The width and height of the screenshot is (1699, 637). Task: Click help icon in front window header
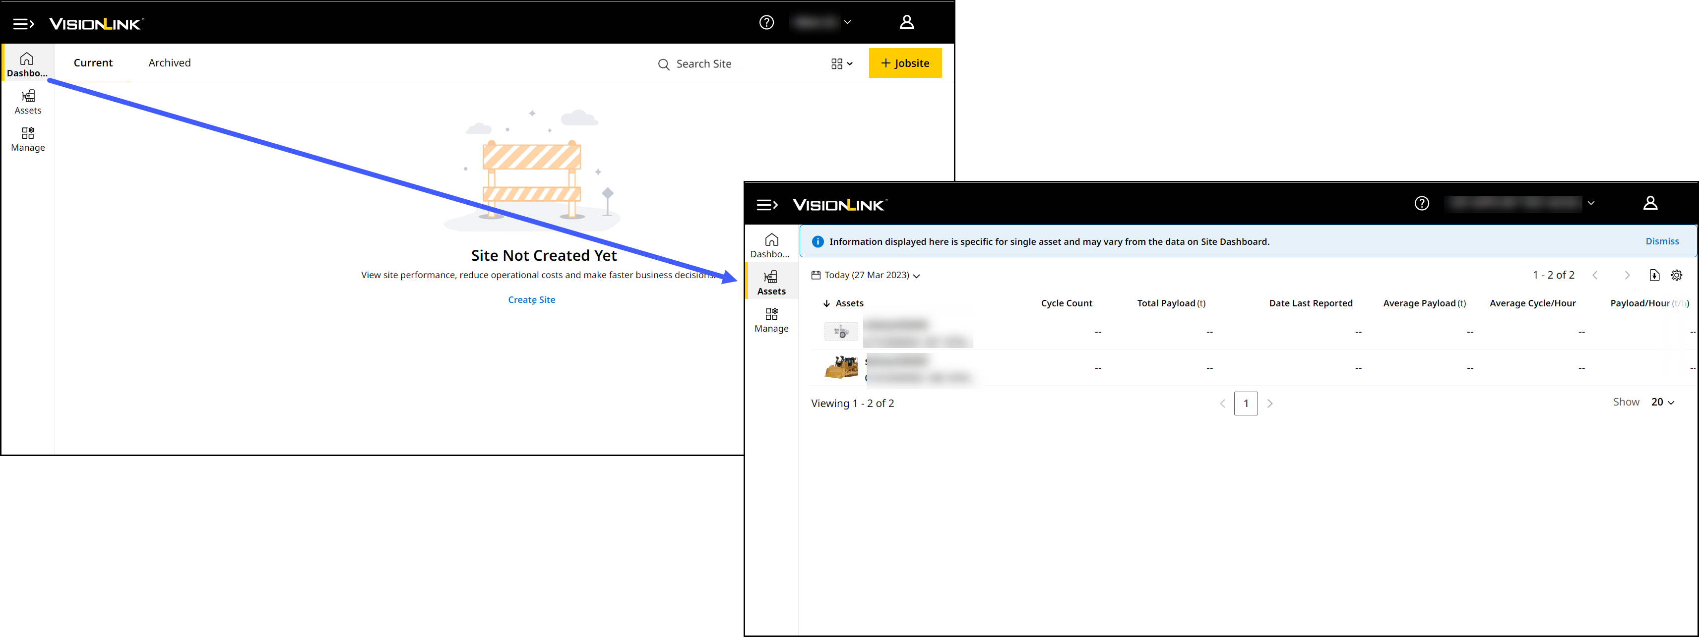point(1422,203)
